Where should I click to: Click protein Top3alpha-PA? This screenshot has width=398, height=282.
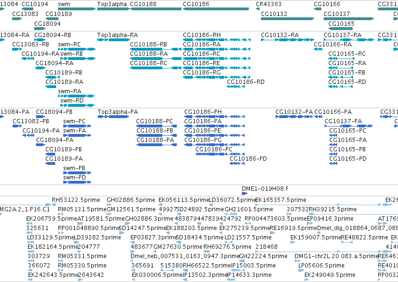pyautogui.click(x=114, y=117)
